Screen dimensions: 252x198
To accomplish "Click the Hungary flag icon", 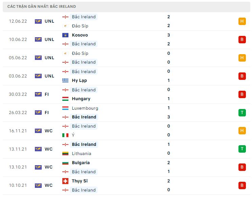I will click(x=65, y=99).
